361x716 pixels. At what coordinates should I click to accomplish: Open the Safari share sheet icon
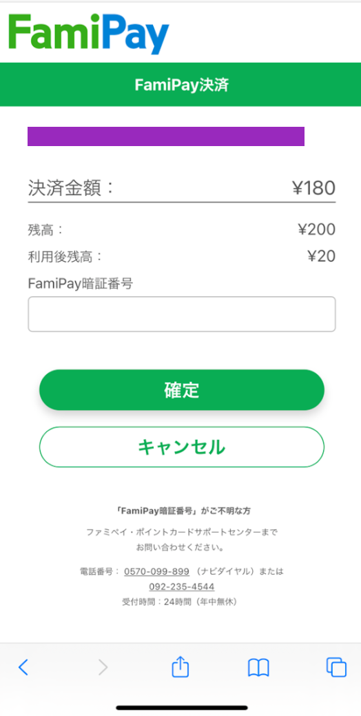coord(180,666)
